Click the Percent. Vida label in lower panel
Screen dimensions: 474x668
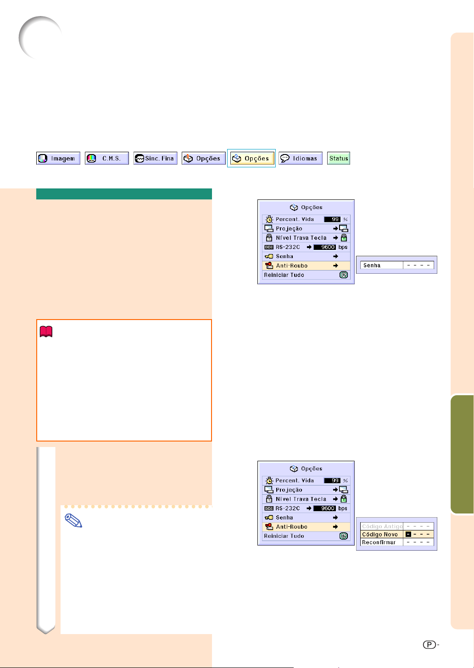click(x=295, y=480)
